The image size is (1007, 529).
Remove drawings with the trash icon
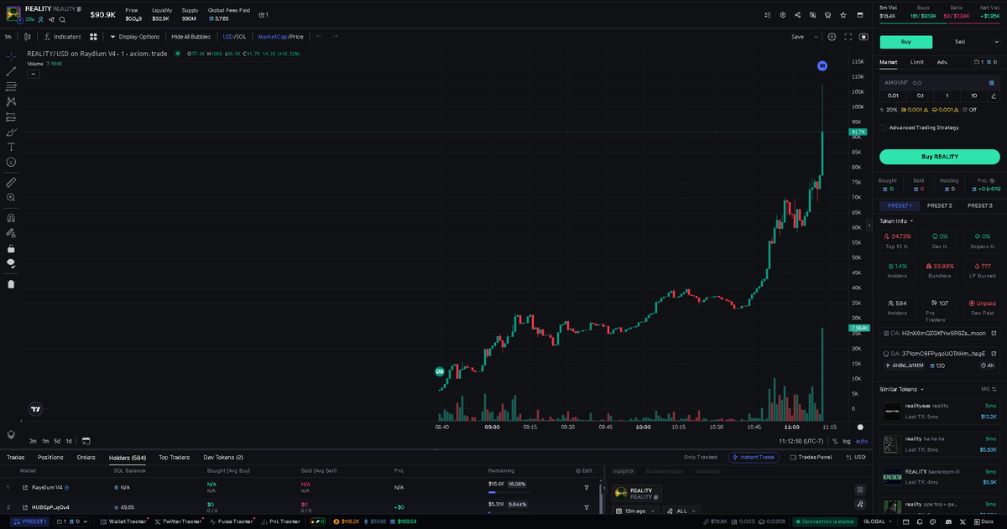(x=11, y=283)
